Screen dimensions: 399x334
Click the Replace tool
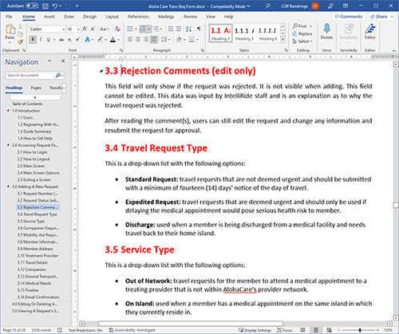(x=302, y=33)
